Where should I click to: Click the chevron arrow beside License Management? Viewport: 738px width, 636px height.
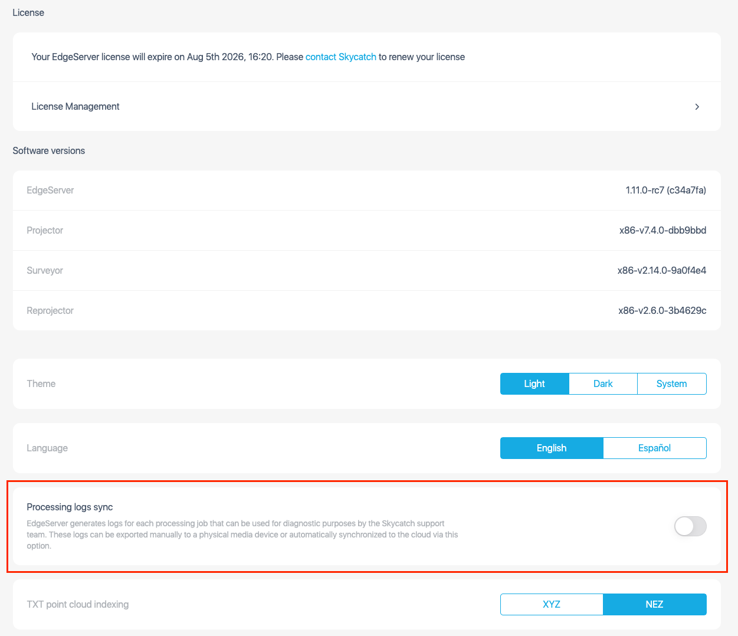click(x=697, y=107)
